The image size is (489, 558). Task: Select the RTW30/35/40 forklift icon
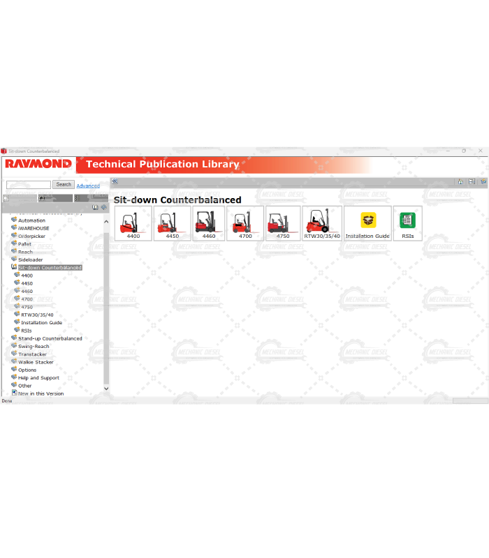(321, 222)
